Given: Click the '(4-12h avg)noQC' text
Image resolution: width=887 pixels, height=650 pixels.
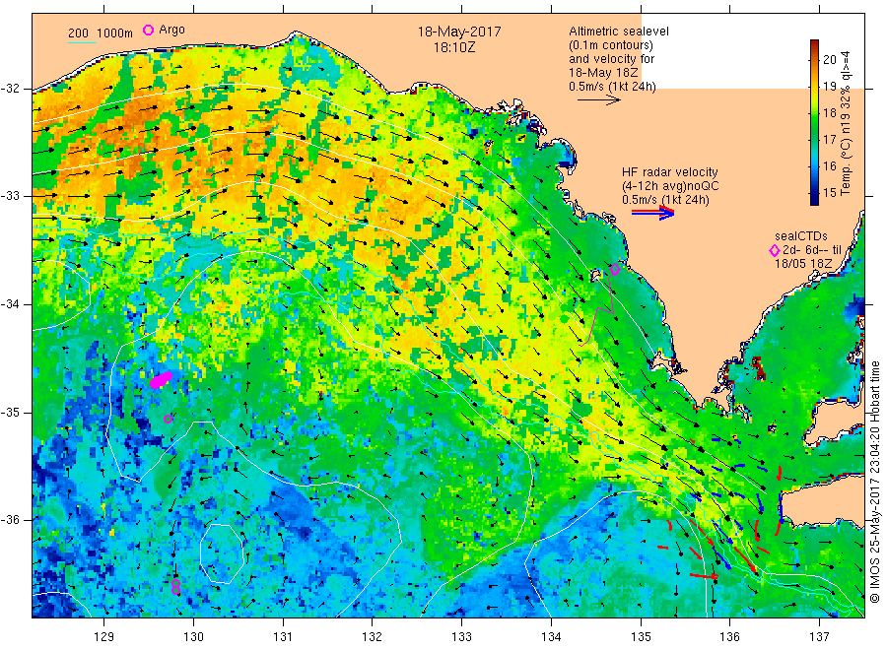Looking at the screenshot, I should (x=671, y=186).
